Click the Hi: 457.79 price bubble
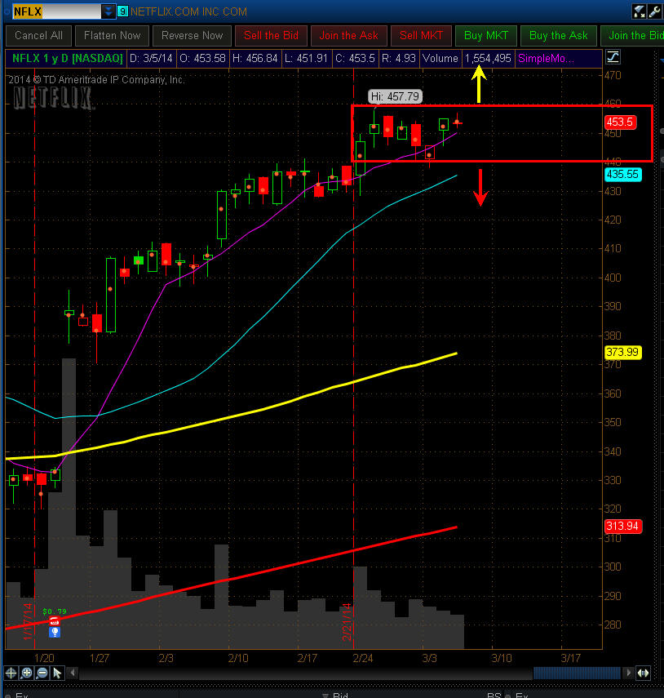664x698 pixels. click(395, 96)
